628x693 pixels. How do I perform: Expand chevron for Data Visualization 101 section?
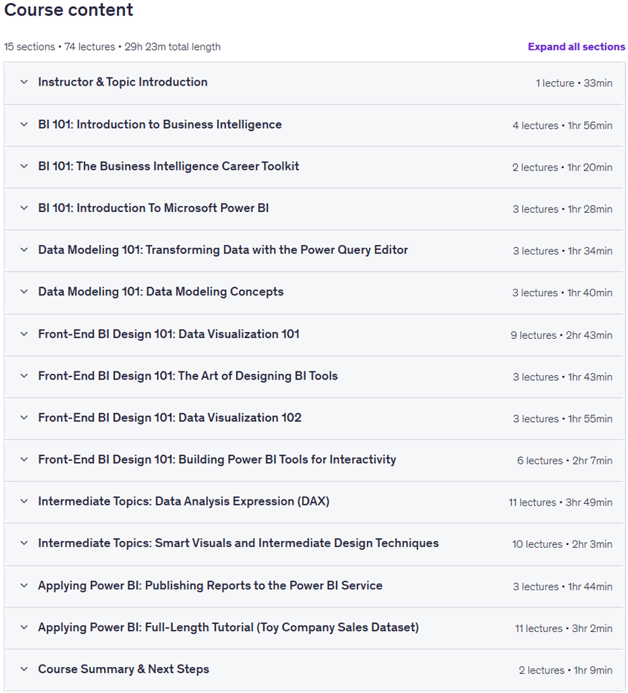click(x=25, y=333)
